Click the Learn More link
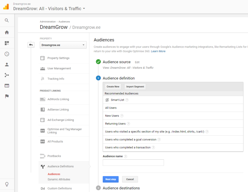The height and width of the screenshot is (192, 248). (x=158, y=51)
